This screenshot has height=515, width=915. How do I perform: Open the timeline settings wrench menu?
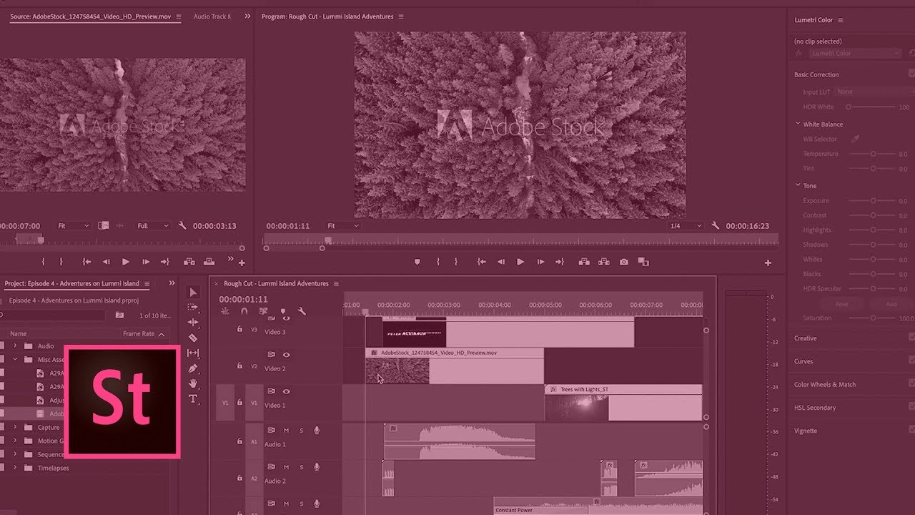pyautogui.click(x=301, y=310)
